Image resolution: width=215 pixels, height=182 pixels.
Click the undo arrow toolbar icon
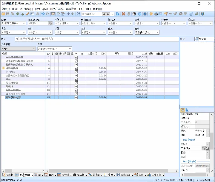tap(43, 14)
